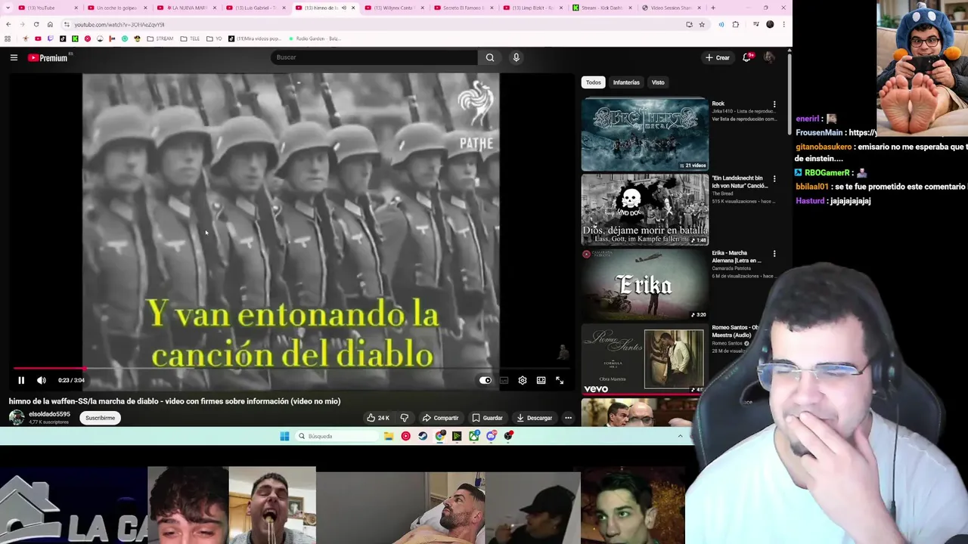The image size is (968, 544).
Task: Open the YouTube hamburger guide menu
Action: click(x=14, y=57)
